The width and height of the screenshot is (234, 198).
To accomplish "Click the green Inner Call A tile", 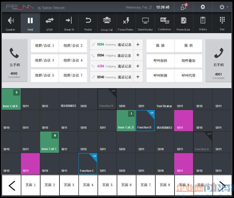I will pos(11,99).
